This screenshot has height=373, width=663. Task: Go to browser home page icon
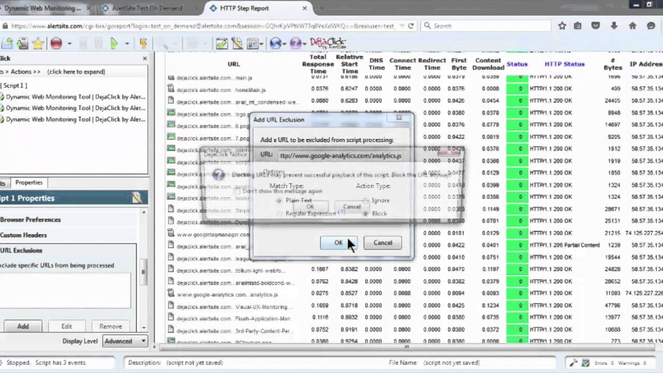click(632, 26)
